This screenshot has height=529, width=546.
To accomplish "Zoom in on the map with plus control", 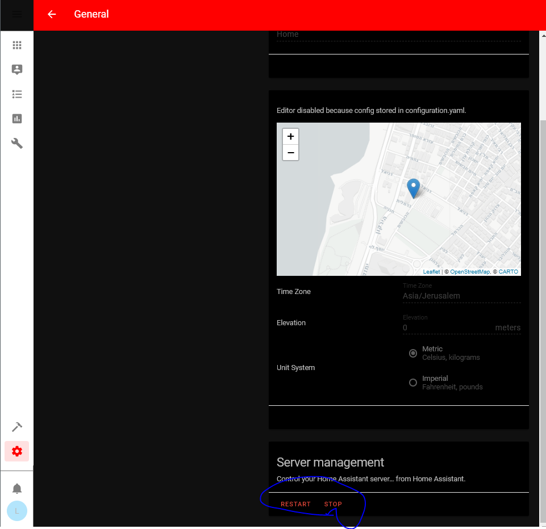I will tap(290, 136).
